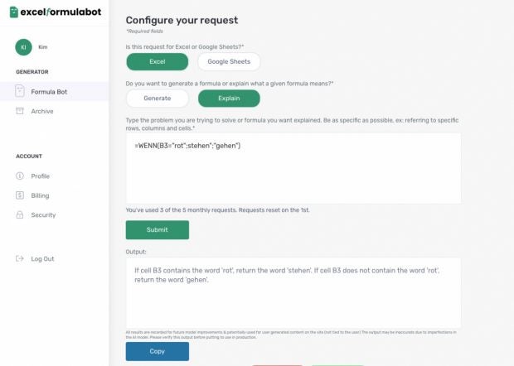Viewport: 514px width, 366px height.
Task: Click the Log Out arrow icon
Action: pyautogui.click(x=21, y=259)
